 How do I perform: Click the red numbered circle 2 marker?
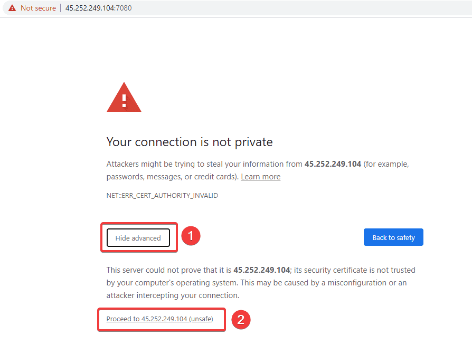241,319
